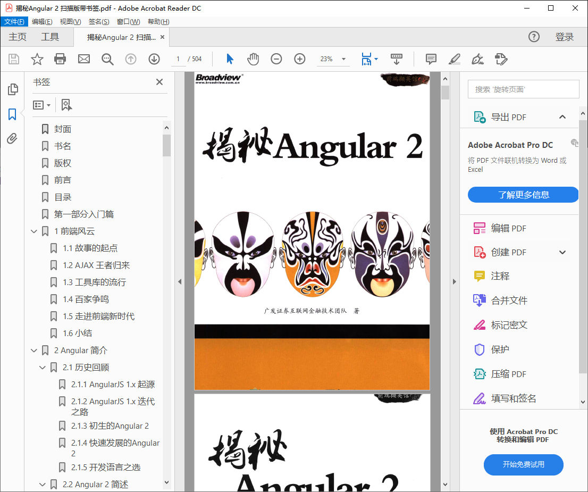Collapse the '2.1 历史回顾' bookmark
This screenshot has height=492, width=588.
[43, 368]
